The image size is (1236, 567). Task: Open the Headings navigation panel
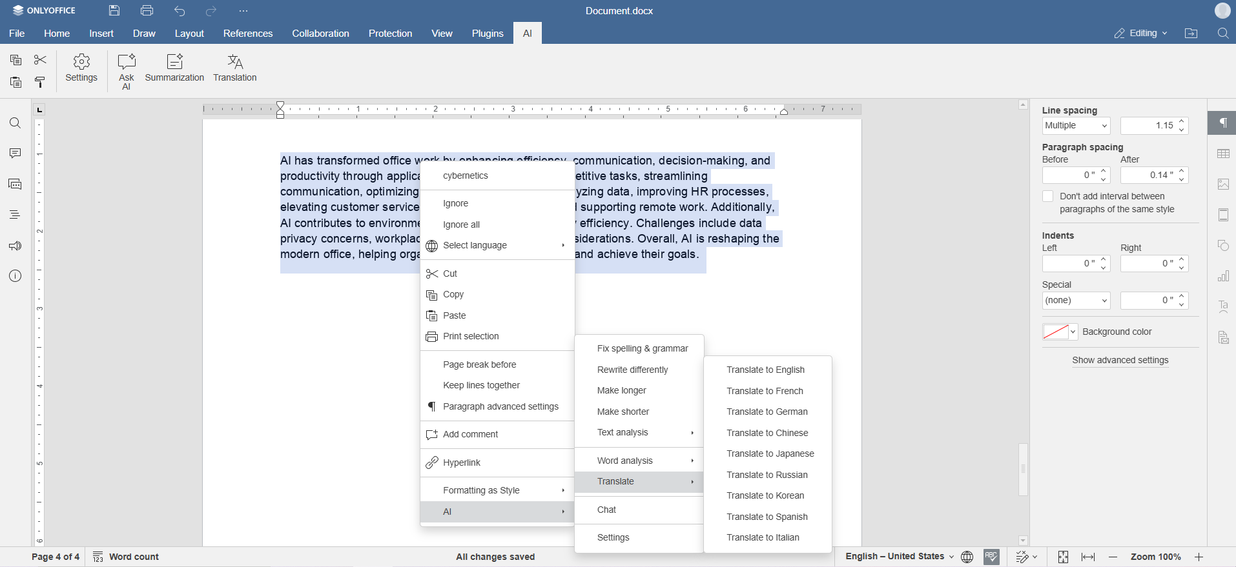15,215
